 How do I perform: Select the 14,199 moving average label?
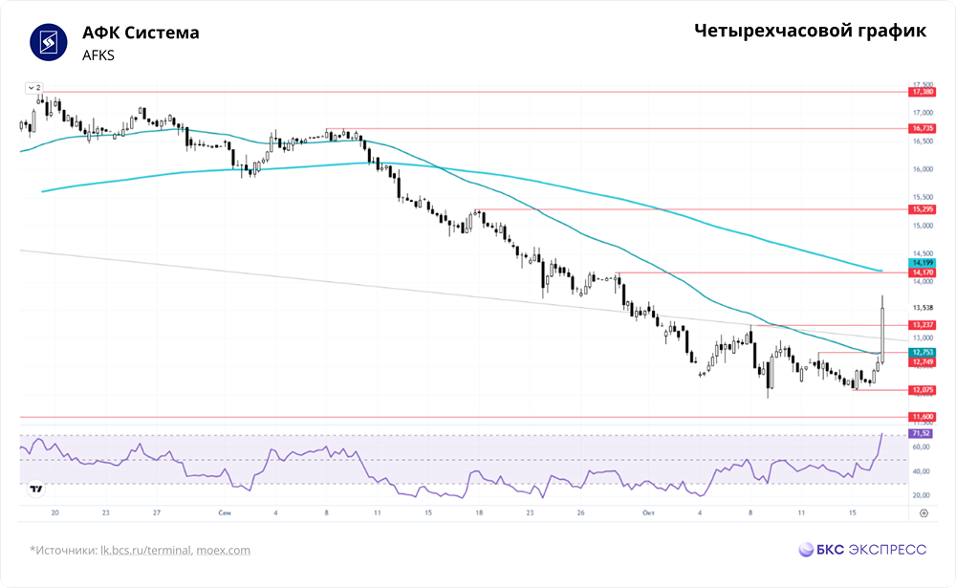[x=923, y=263]
